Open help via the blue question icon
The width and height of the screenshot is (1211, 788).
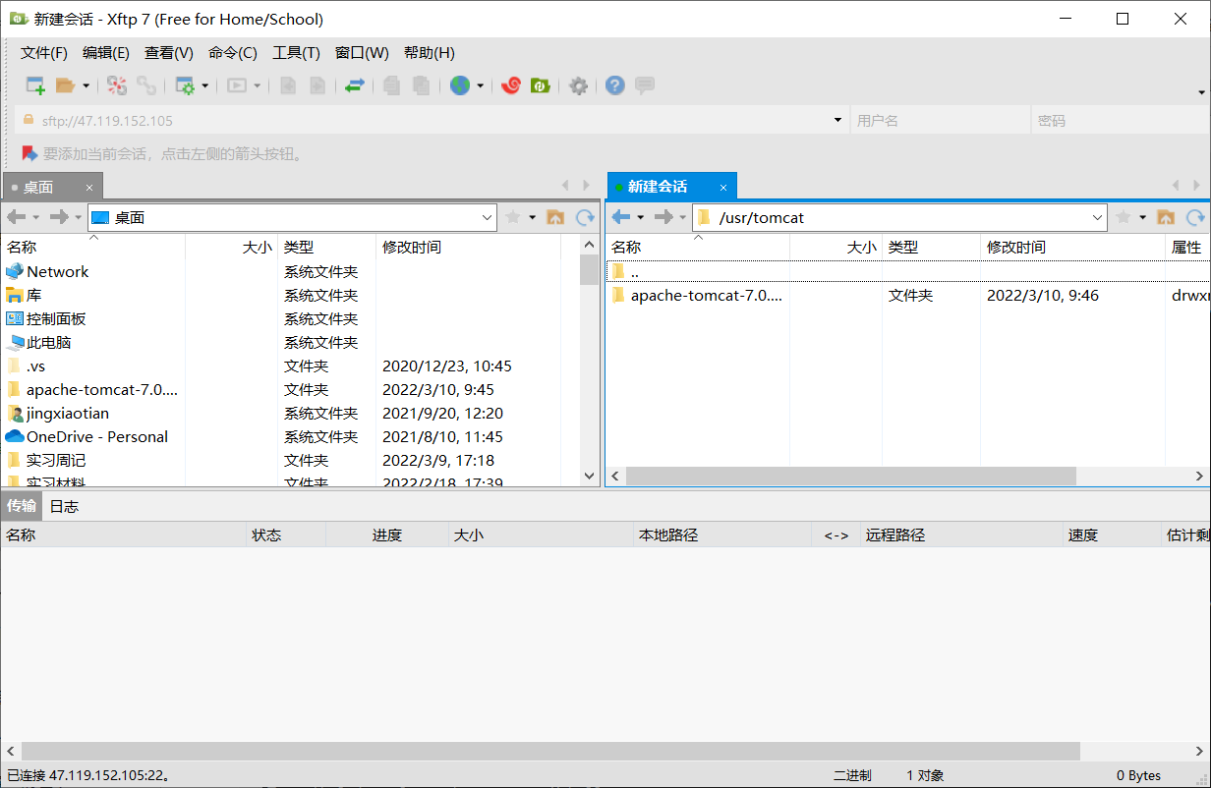point(615,85)
